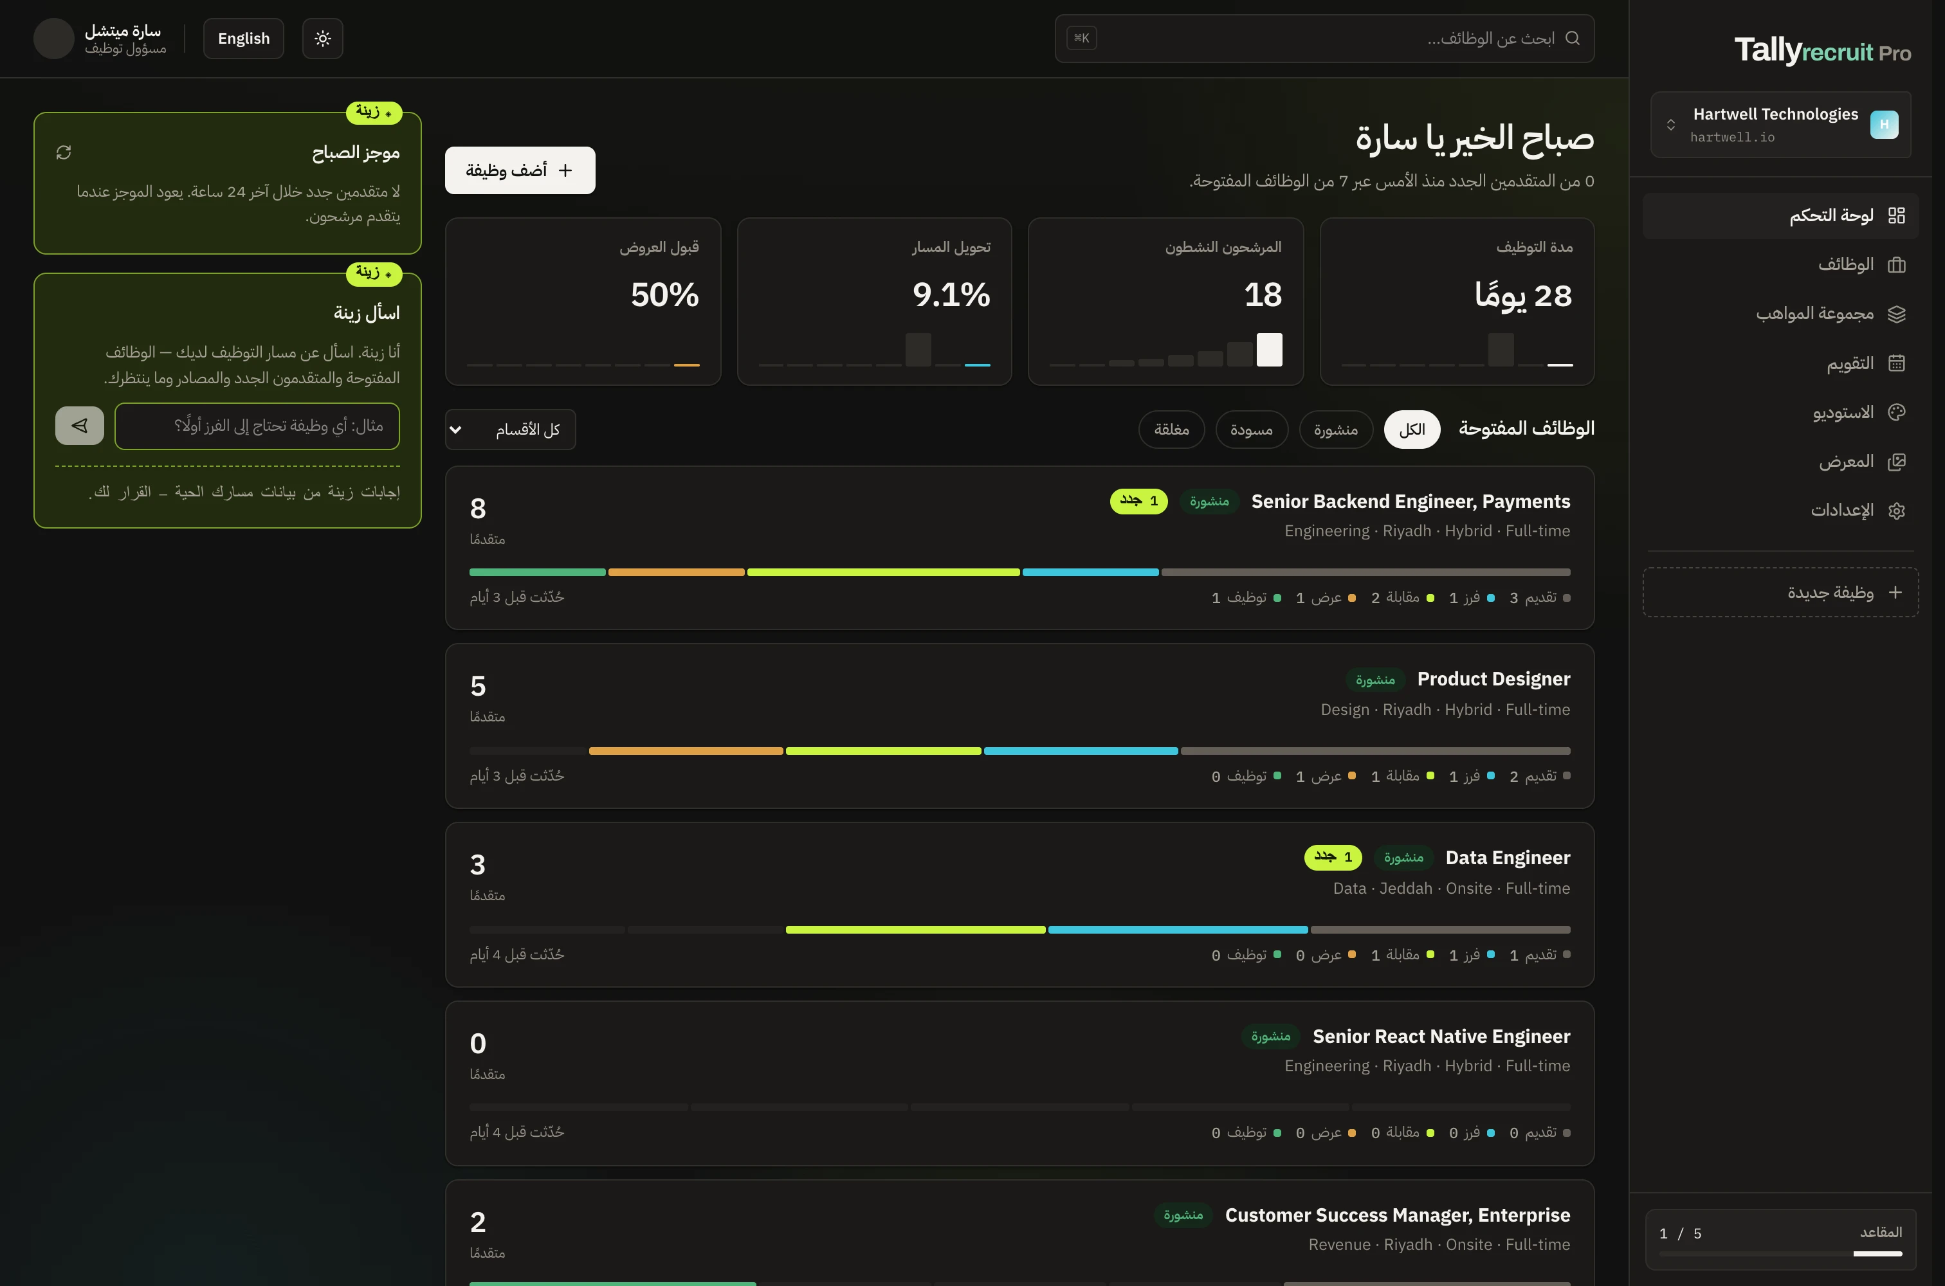This screenshot has width=1945, height=1286.
Task: Click the '1 new' badge on Data Engineer
Action: point(1333,858)
